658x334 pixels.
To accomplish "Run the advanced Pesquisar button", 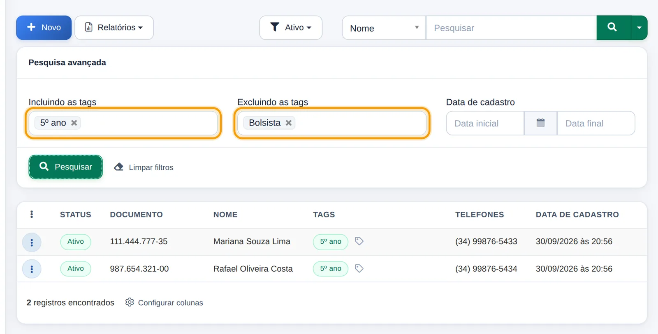I will (x=66, y=167).
